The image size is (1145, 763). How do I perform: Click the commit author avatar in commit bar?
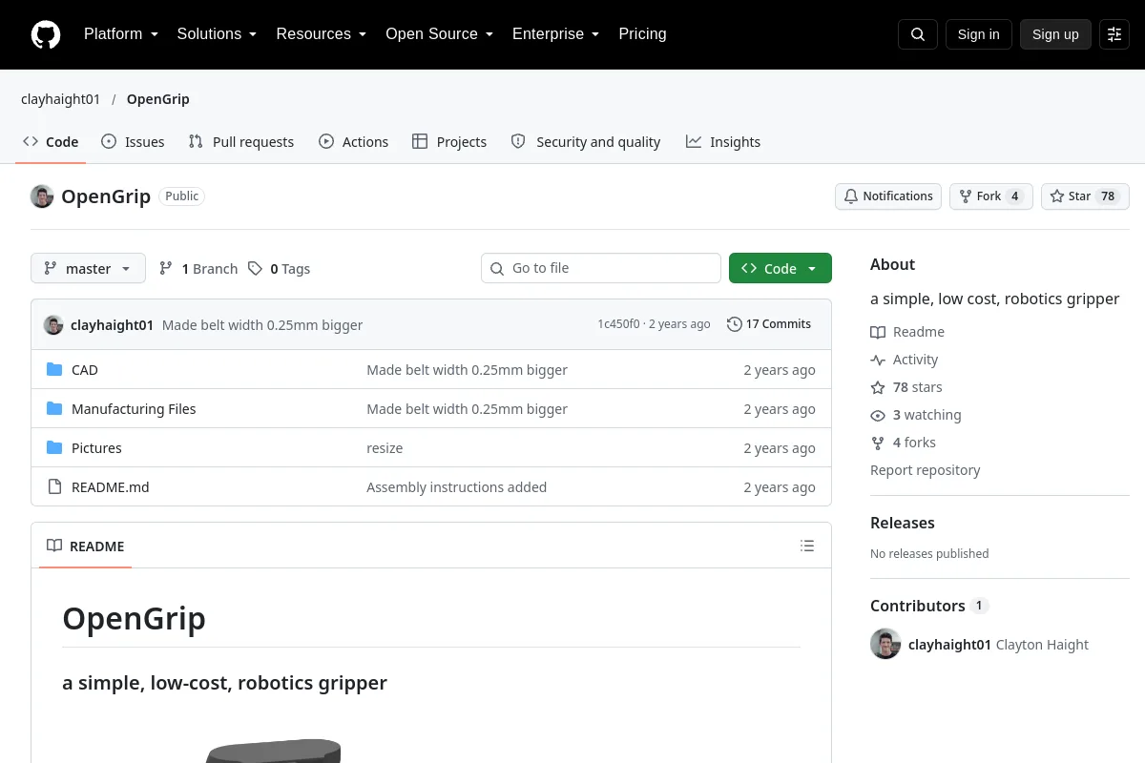point(53,325)
